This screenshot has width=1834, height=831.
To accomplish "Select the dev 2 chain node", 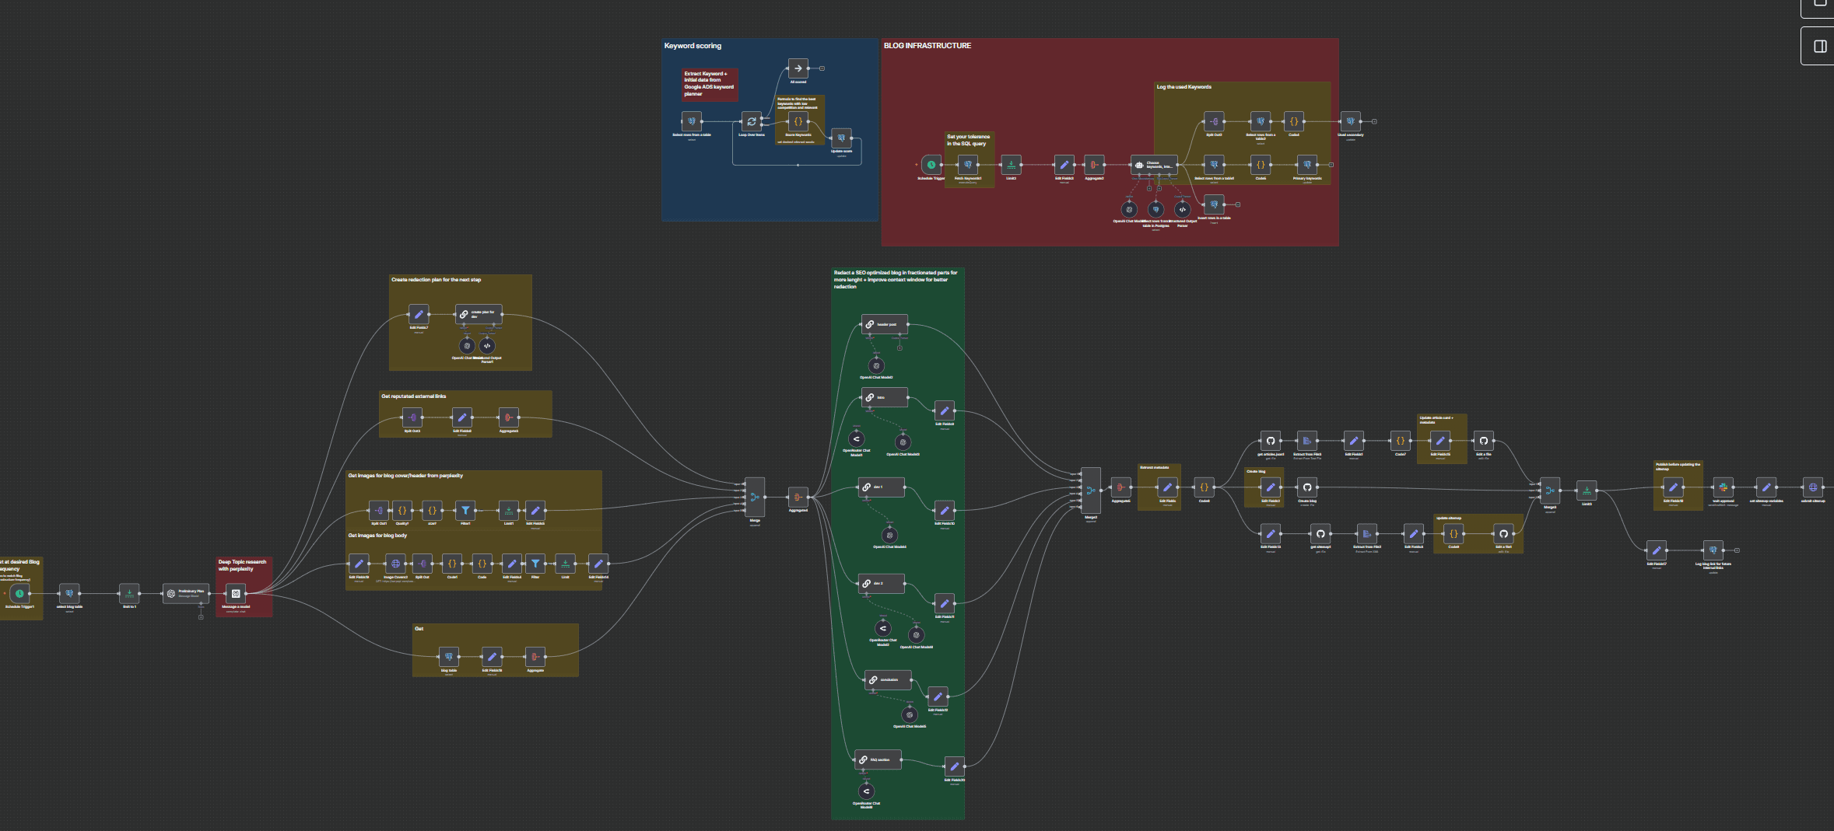I will click(x=882, y=583).
